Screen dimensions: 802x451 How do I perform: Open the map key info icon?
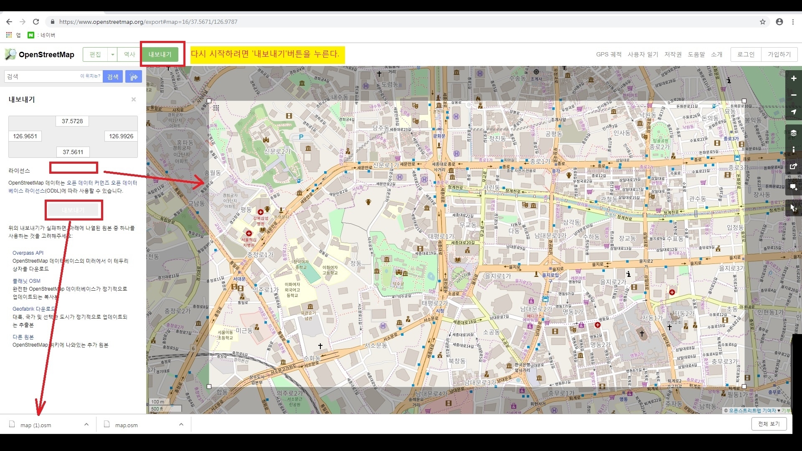pyautogui.click(x=794, y=149)
